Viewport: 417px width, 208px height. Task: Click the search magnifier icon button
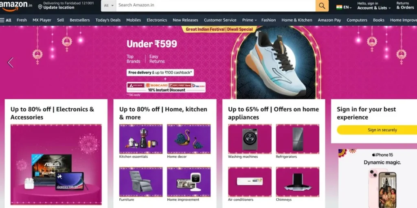pyautogui.click(x=322, y=6)
